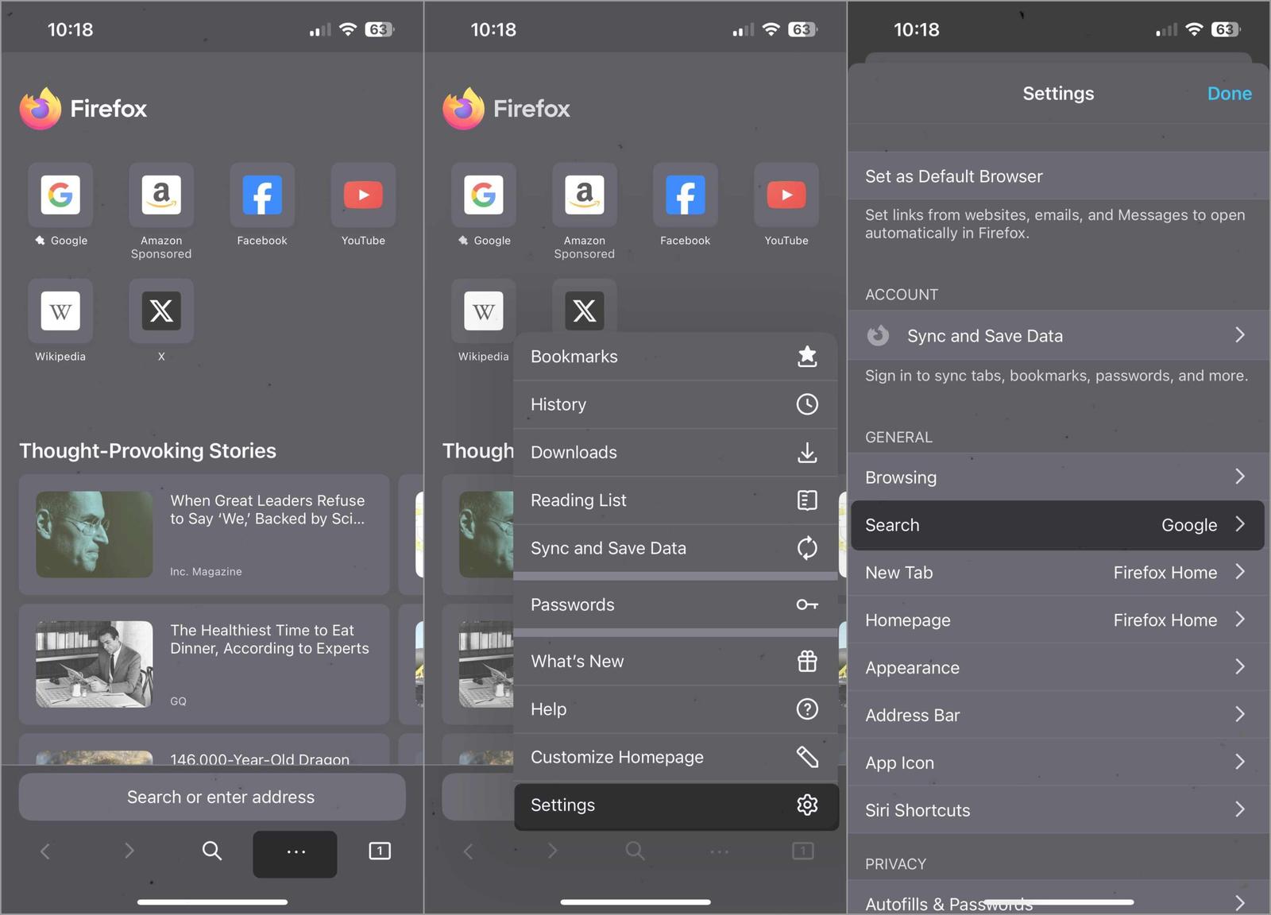Tap Done in Settings header
The width and height of the screenshot is (1271, 915).
pos(1229,94)
